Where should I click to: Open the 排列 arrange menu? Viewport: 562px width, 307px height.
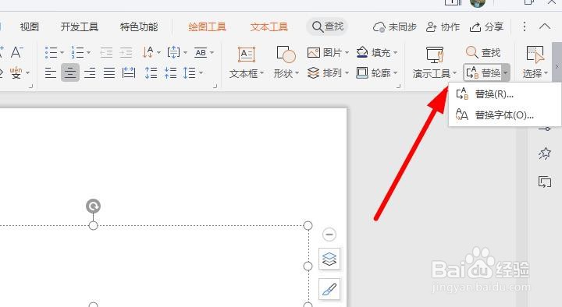[x=328, y=73]
